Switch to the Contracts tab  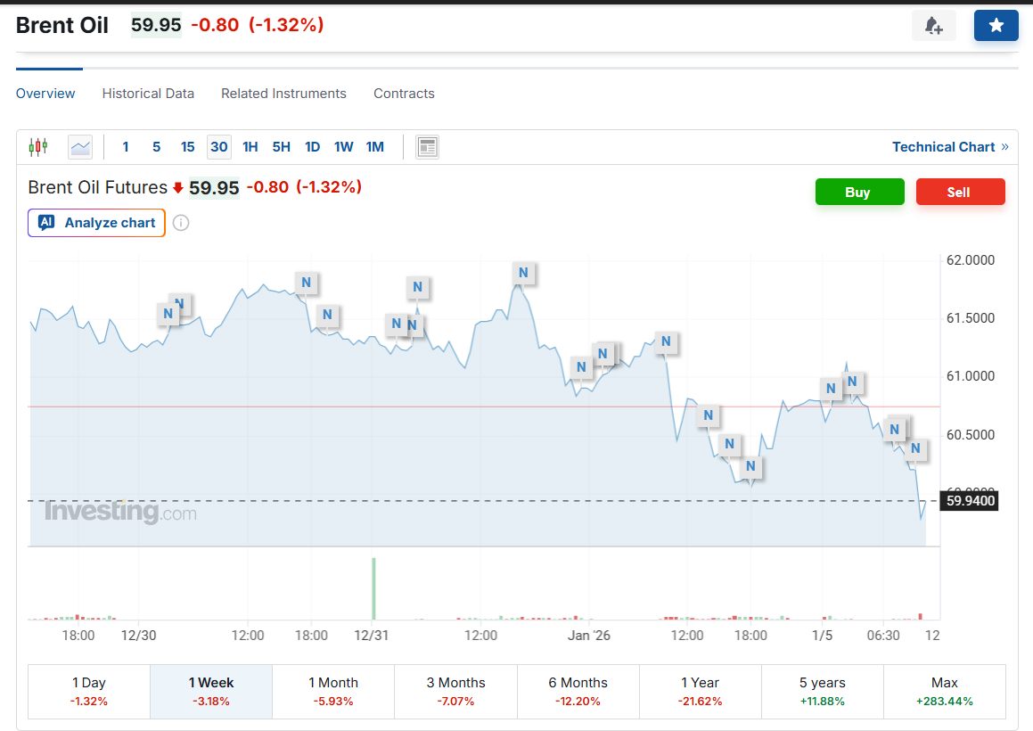click(404, 94)
